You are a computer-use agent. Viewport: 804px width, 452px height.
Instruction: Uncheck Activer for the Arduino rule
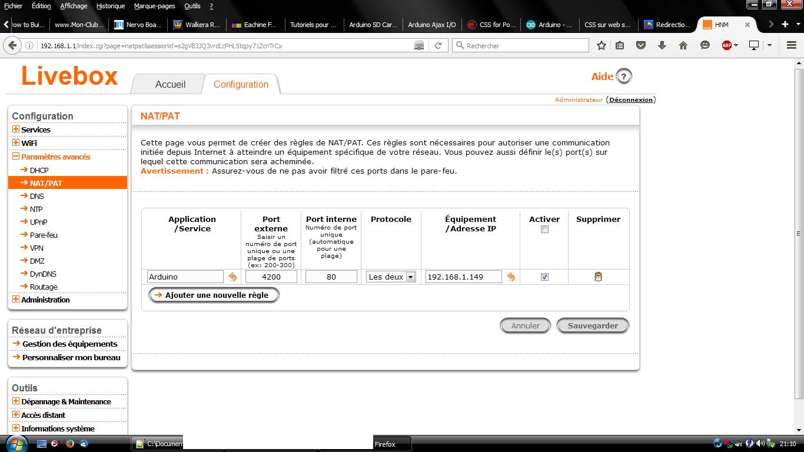(544, 277)
